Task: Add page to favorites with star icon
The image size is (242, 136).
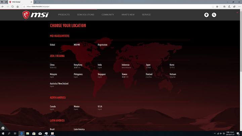Action: coord(217,6)
